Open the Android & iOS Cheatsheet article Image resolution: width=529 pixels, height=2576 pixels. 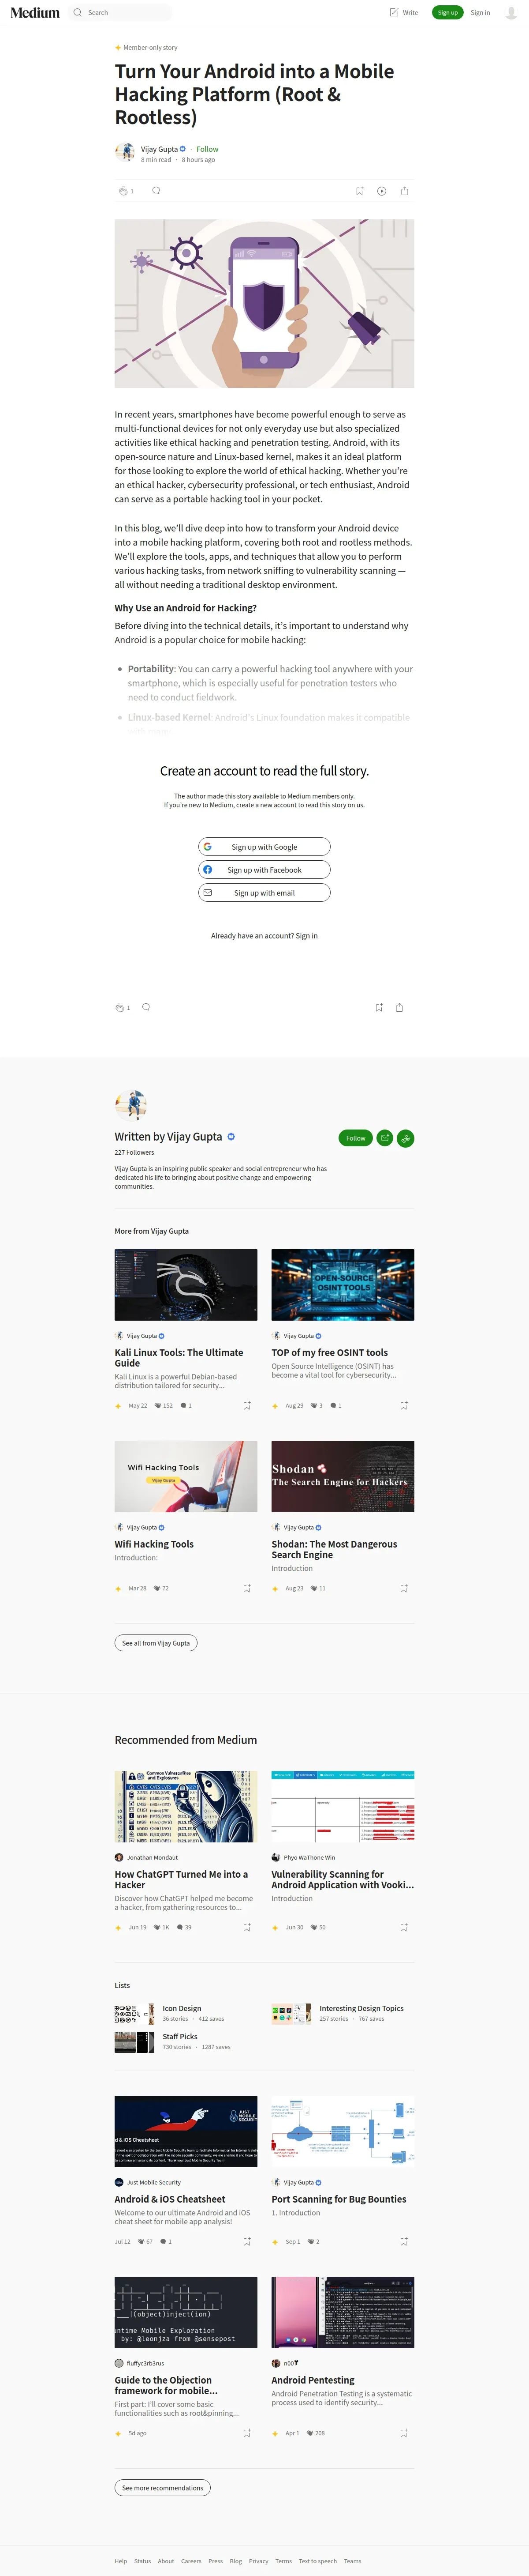click(x=170, y=2199)
